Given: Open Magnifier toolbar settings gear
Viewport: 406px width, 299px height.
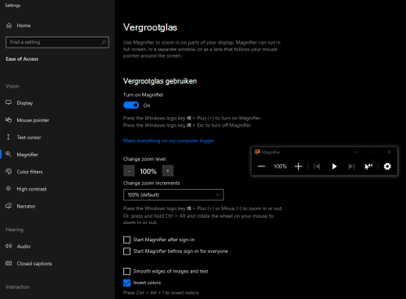Looking at the screenshot, I should pos(387,166).
